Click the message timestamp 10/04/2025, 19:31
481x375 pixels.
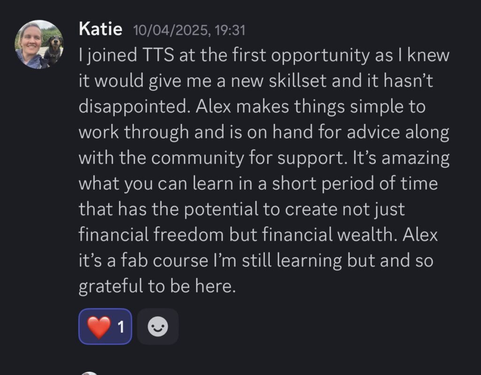(x=189, y=30)
